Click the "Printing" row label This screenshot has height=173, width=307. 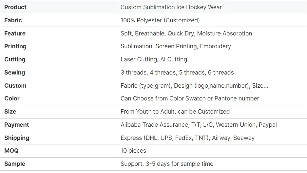pyautogui.click(x=15, y=46)
